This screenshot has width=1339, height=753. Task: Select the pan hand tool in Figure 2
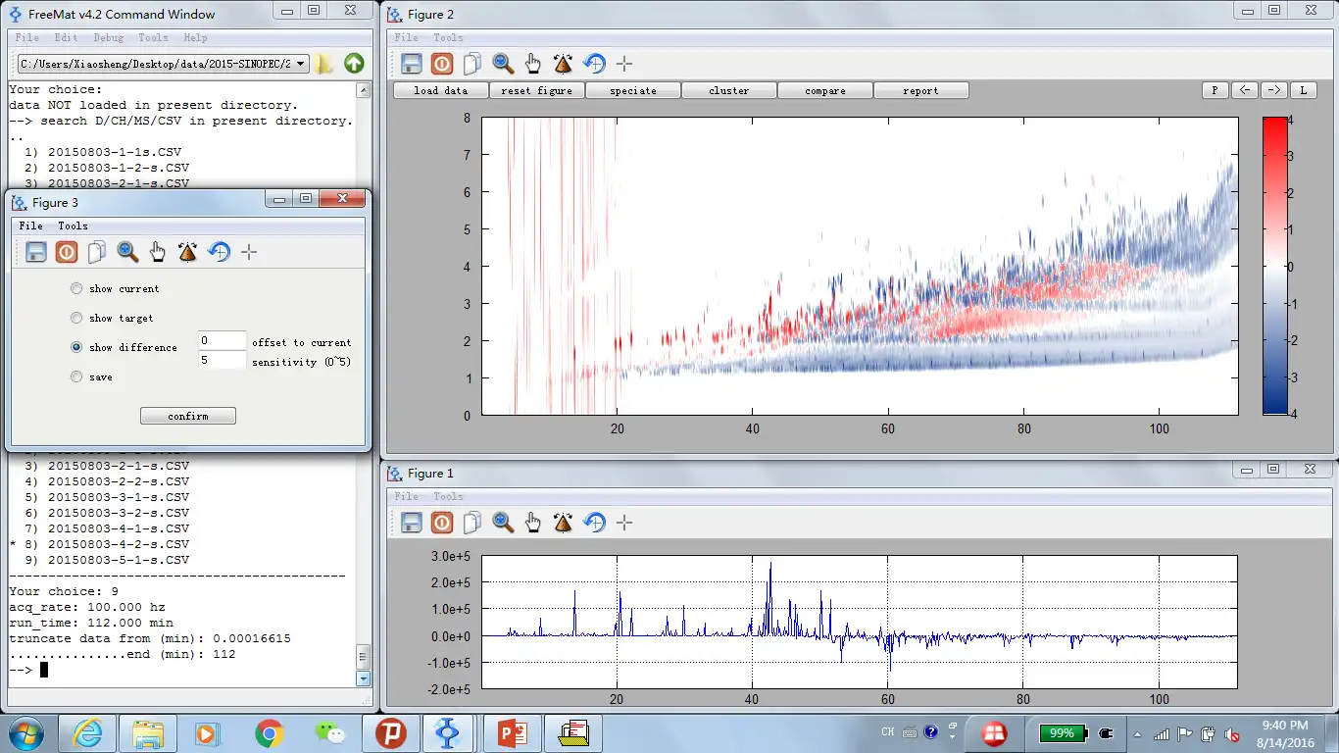pos(533,64)
